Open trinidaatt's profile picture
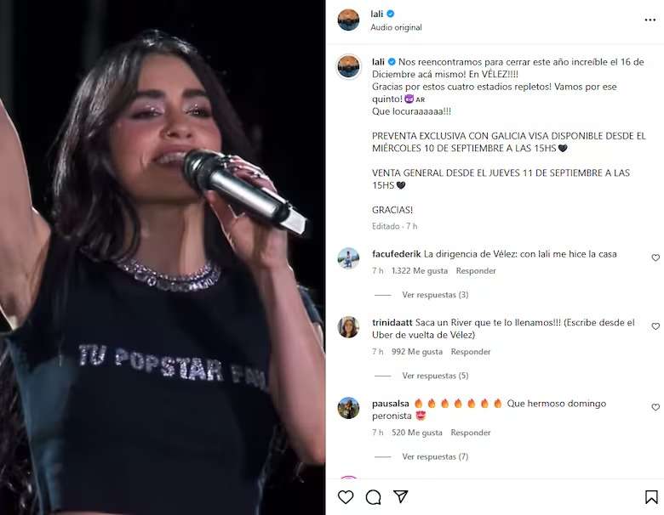 pyautogui.click(x=348, y=327)
